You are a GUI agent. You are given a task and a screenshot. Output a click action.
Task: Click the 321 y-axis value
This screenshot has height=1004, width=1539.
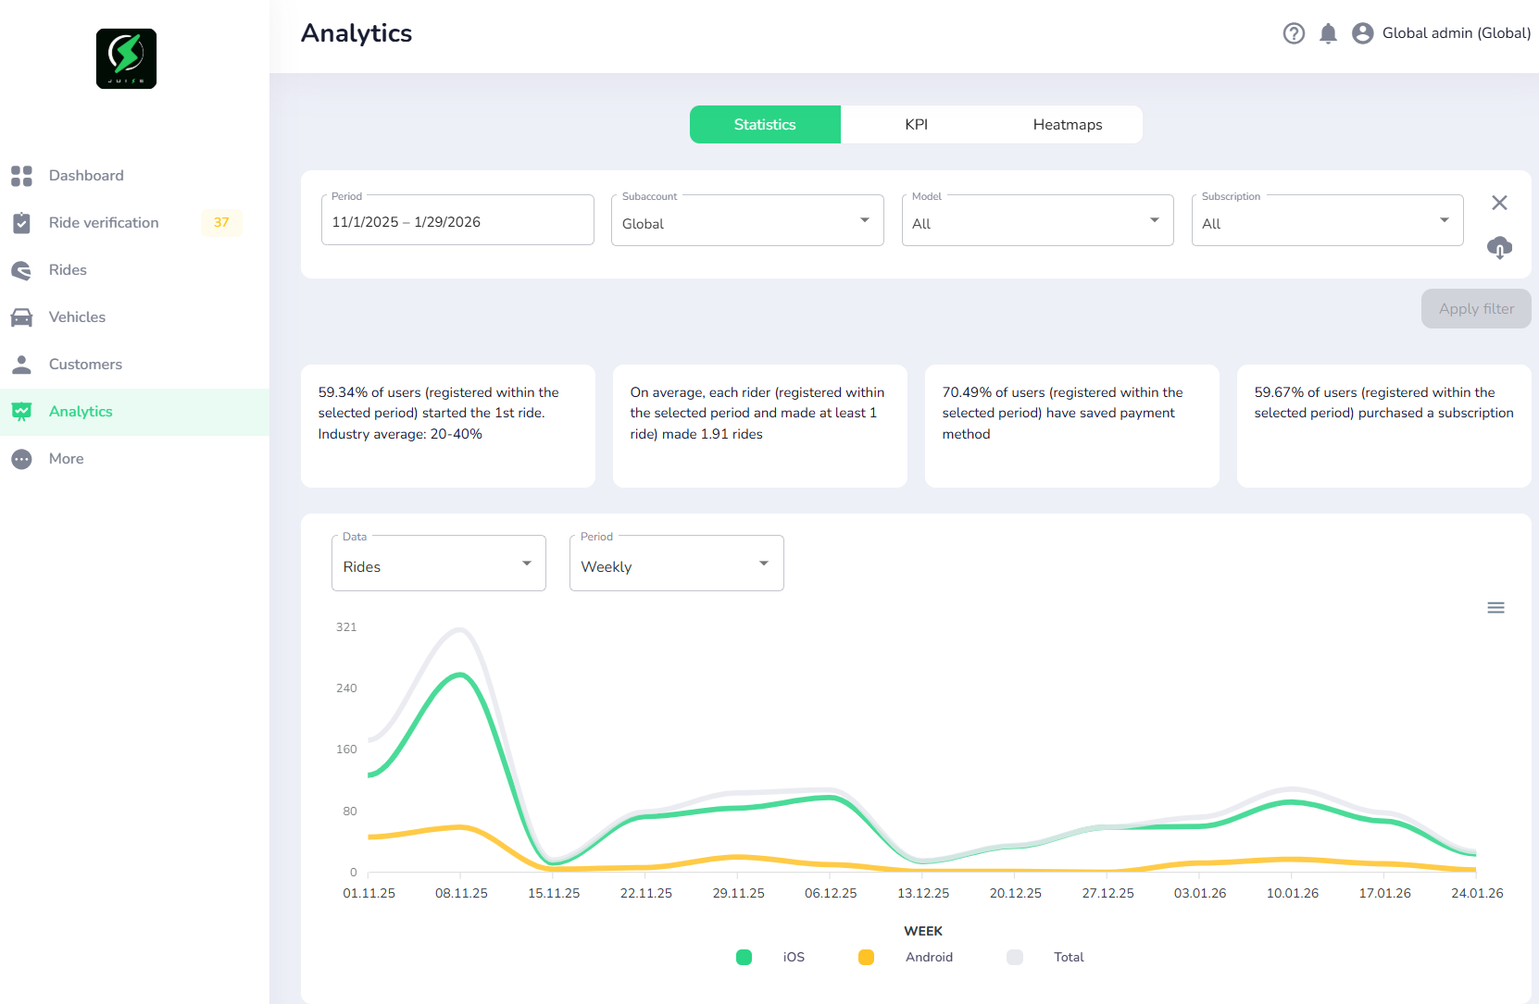tap(346, 627)
